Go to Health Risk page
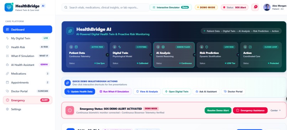Viewport: 287px width, 130px height. [28, 47]
